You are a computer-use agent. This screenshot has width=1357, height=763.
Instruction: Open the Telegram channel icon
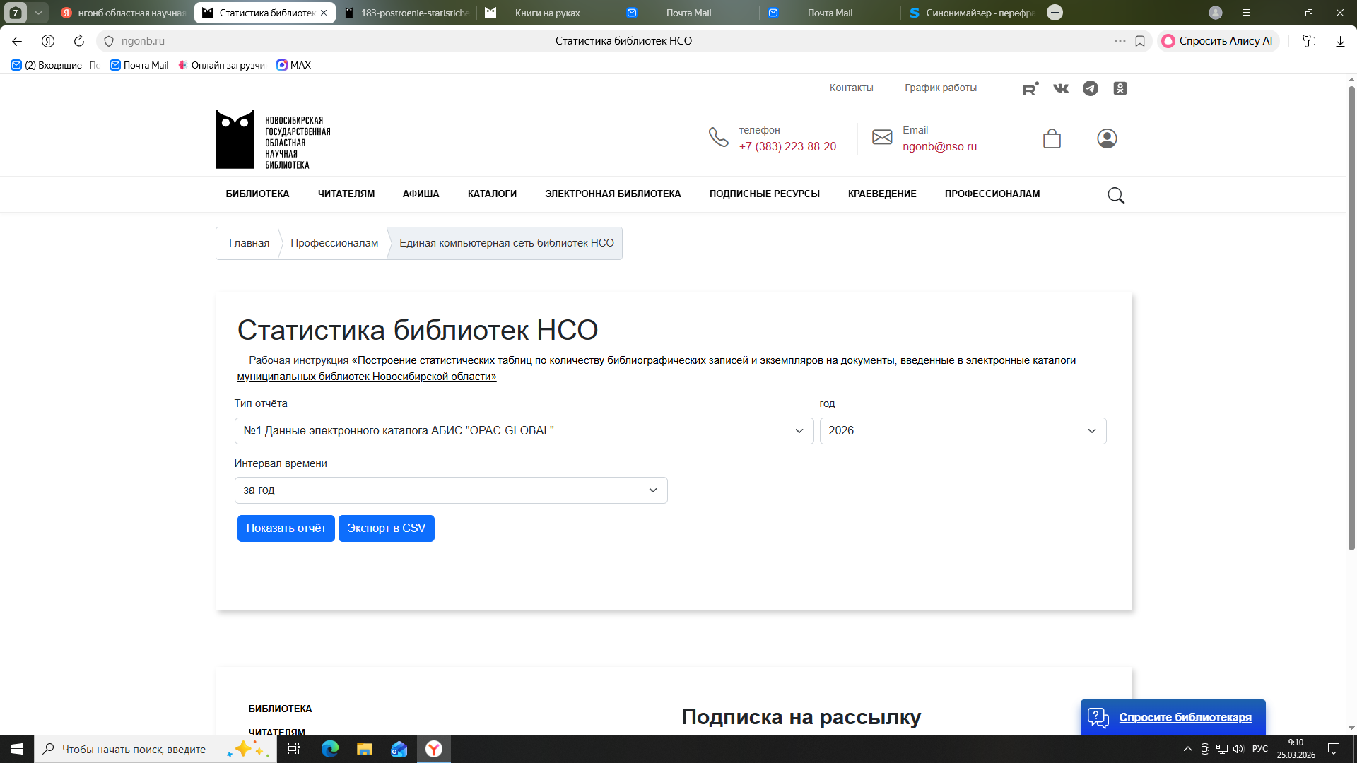1091,88
